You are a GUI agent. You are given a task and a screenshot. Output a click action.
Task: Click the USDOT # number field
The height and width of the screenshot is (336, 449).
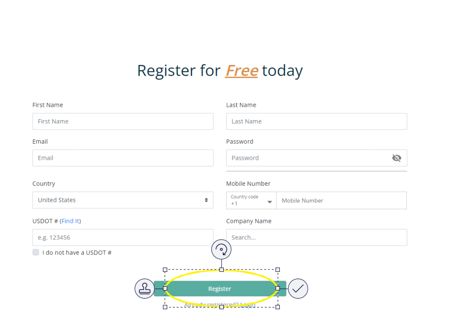(x=123, y=237)
